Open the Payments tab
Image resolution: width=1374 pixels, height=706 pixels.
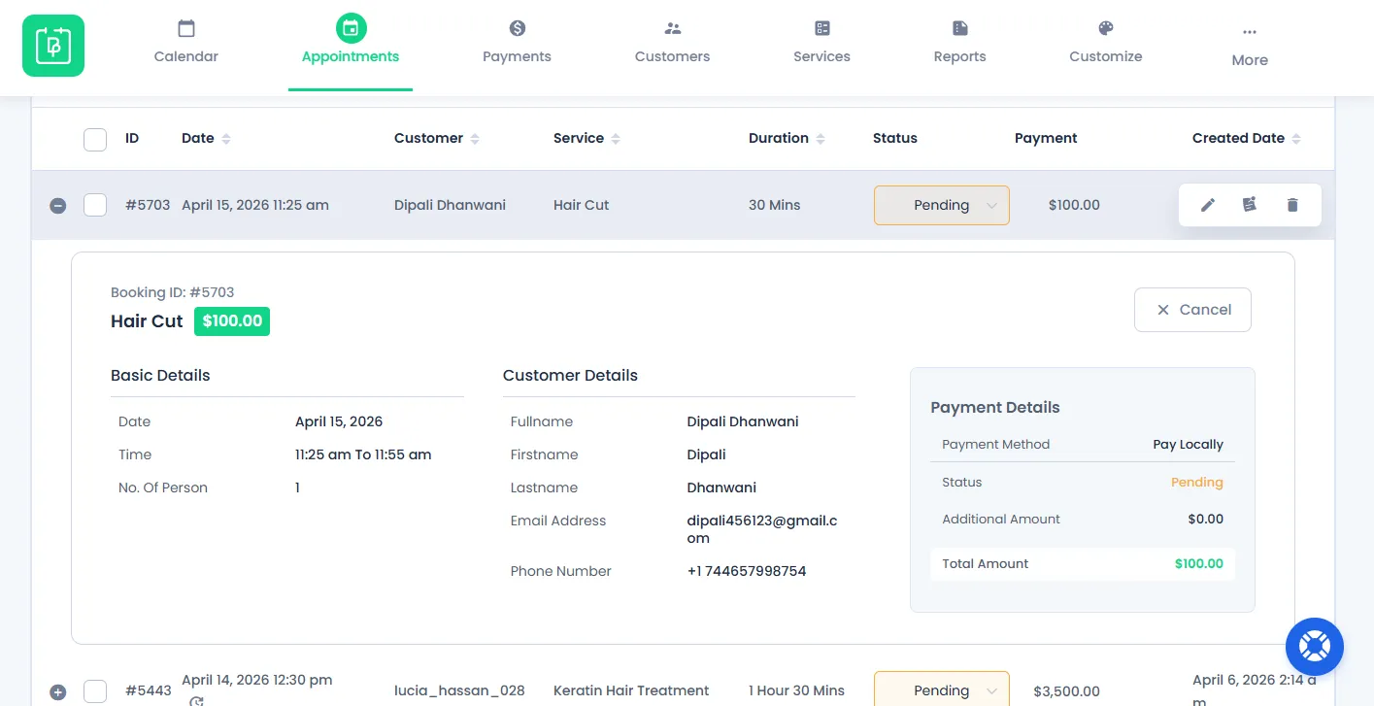tap(517, 56)
